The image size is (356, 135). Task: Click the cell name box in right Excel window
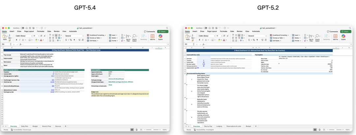pyautogui.click(x=188, y=44)
